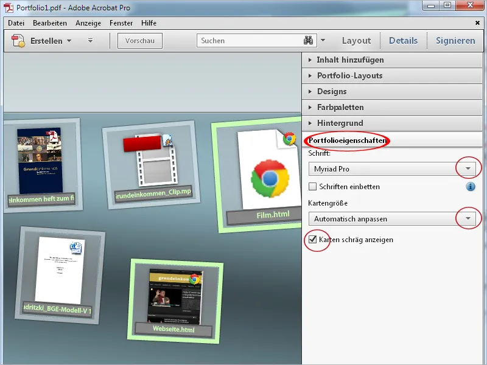This screenshot has width=487, height=365.
Task: Expand the Hintergrund section
Action: (392, 123)
